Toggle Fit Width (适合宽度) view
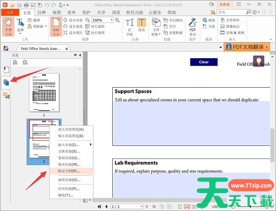The width and height of the screenshot is (276, 211). 73,27
